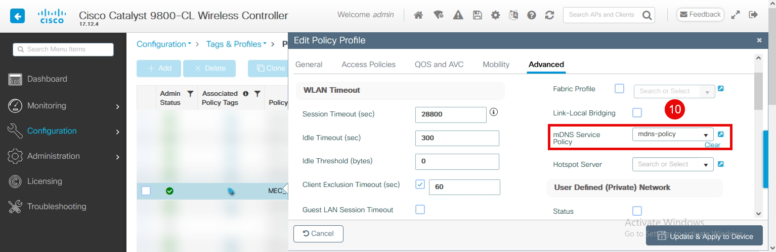Switch to the Access Policies tab

[x=368, y=65]
